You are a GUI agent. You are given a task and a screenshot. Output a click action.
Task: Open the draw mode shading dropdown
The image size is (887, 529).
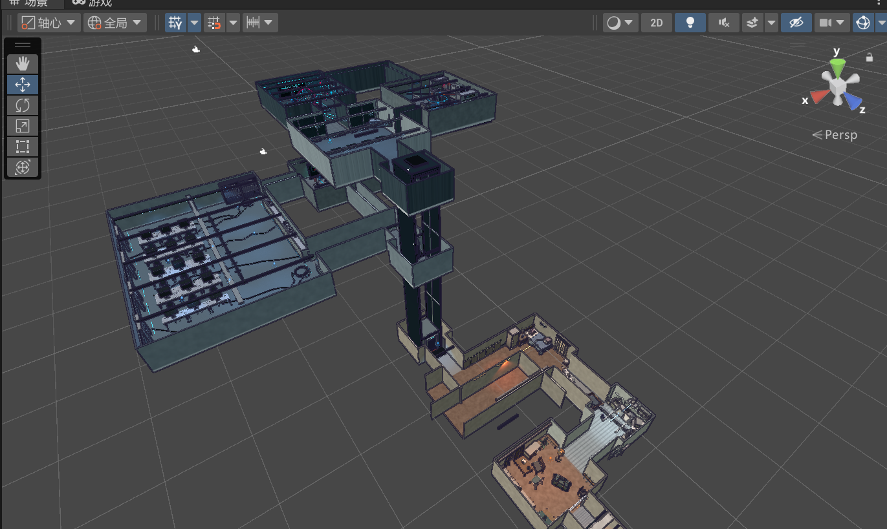coord(620,23)
